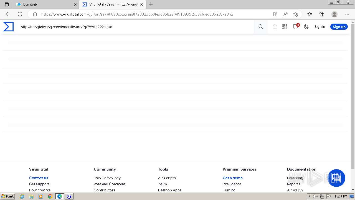This screenshot has width=355, height=200.
Task: Open the notifications comment icon
Action: click(x=296, y=27)
